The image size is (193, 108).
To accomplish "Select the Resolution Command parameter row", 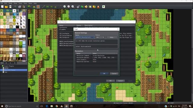I will point(96,55).
